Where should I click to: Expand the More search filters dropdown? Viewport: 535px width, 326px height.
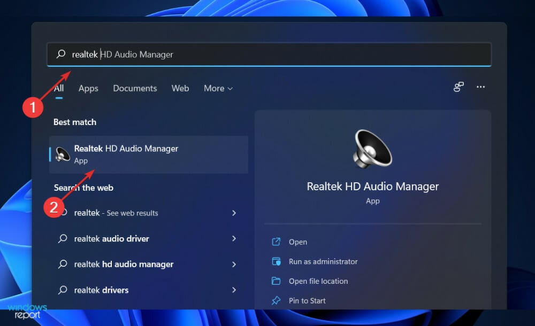pyautogui.click(x=218, y=88)
